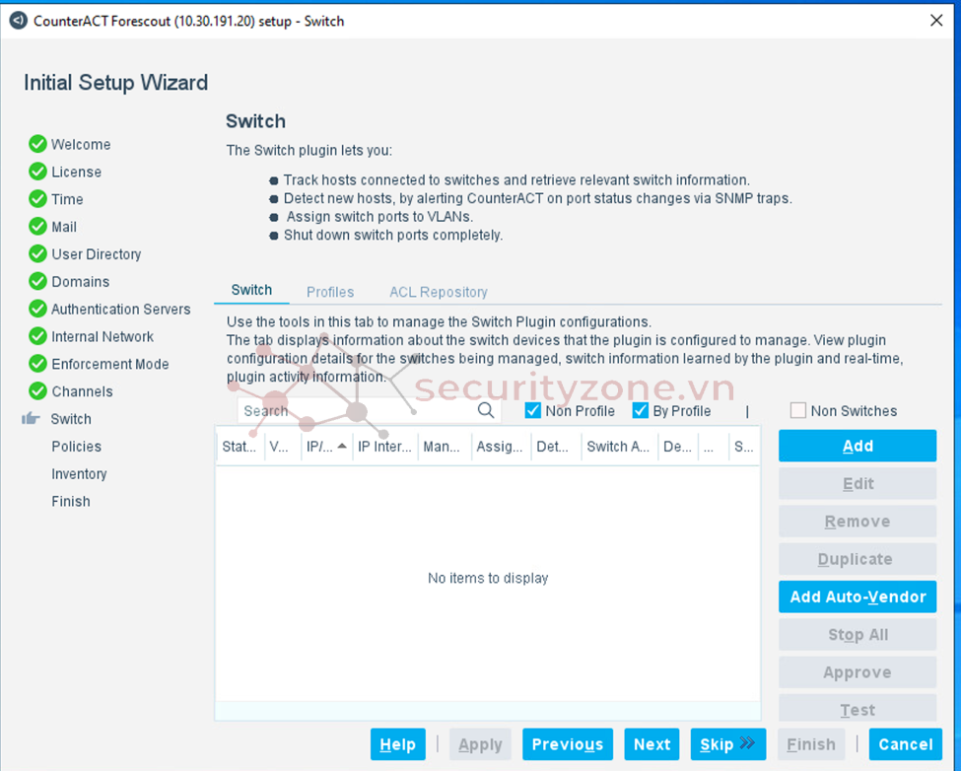
Task: Go to Policies step in sidebar
Action: click(76, 447)
